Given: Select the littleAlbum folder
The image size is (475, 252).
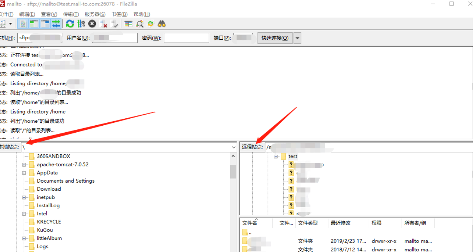Looking at the screenshot, I should 49,238.
